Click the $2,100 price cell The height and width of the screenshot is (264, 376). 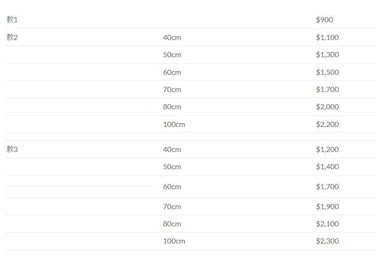(x=327, y=224)
